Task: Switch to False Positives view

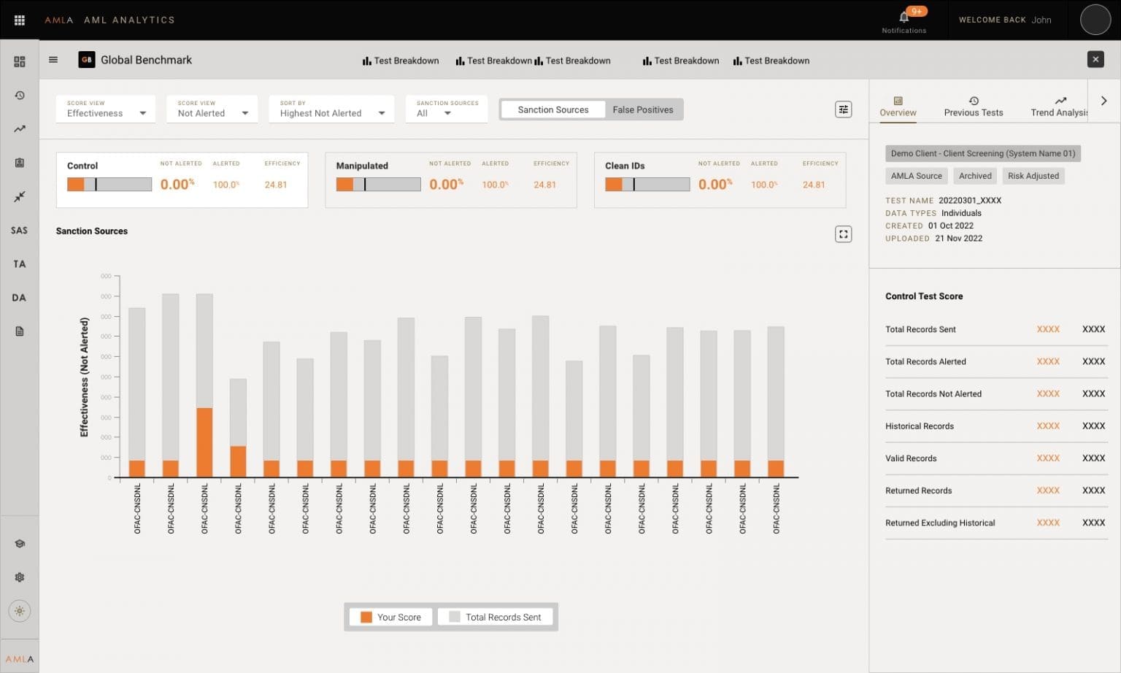Action: 643,109
